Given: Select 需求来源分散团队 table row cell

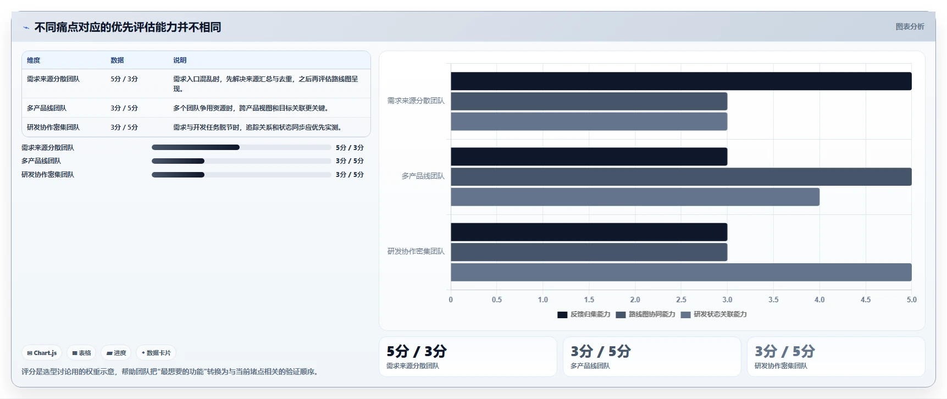Looking at the screenshot, I should tap(53, 79).
